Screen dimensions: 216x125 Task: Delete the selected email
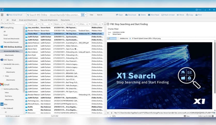[142, 15]
